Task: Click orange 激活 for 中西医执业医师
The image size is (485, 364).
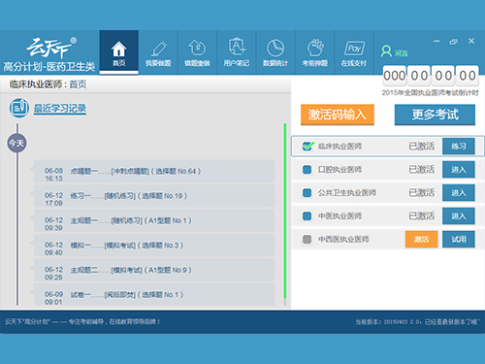Action: tap(421, 240)
